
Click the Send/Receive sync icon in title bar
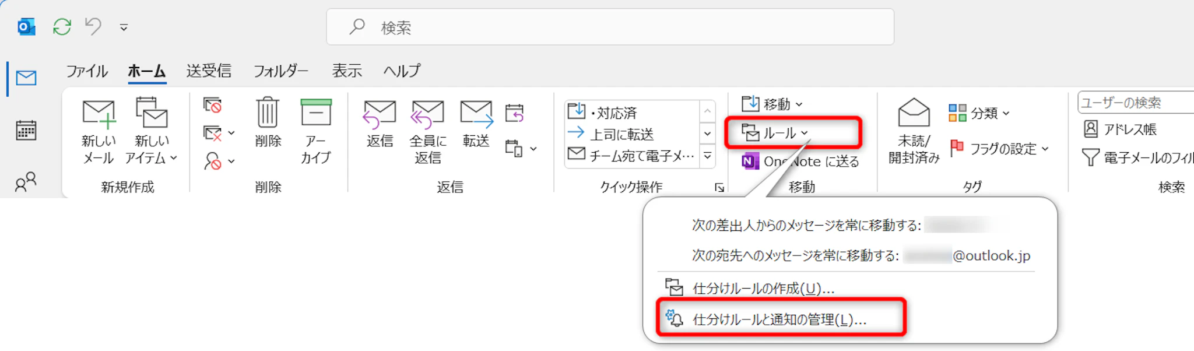click(62, 27)
